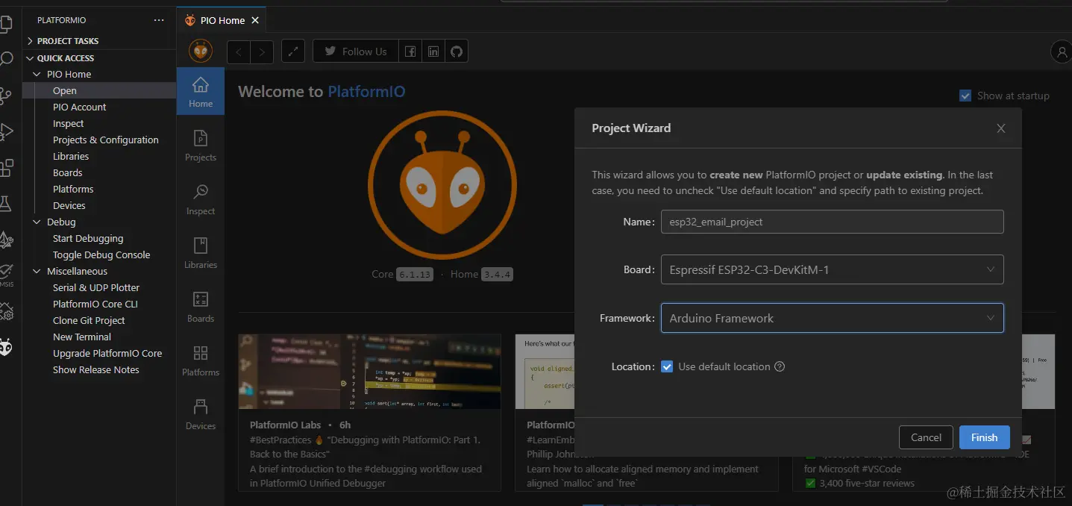1072x506 pixels.
Task: Click Clone Git Project
Action: click(x=99, y=320)
